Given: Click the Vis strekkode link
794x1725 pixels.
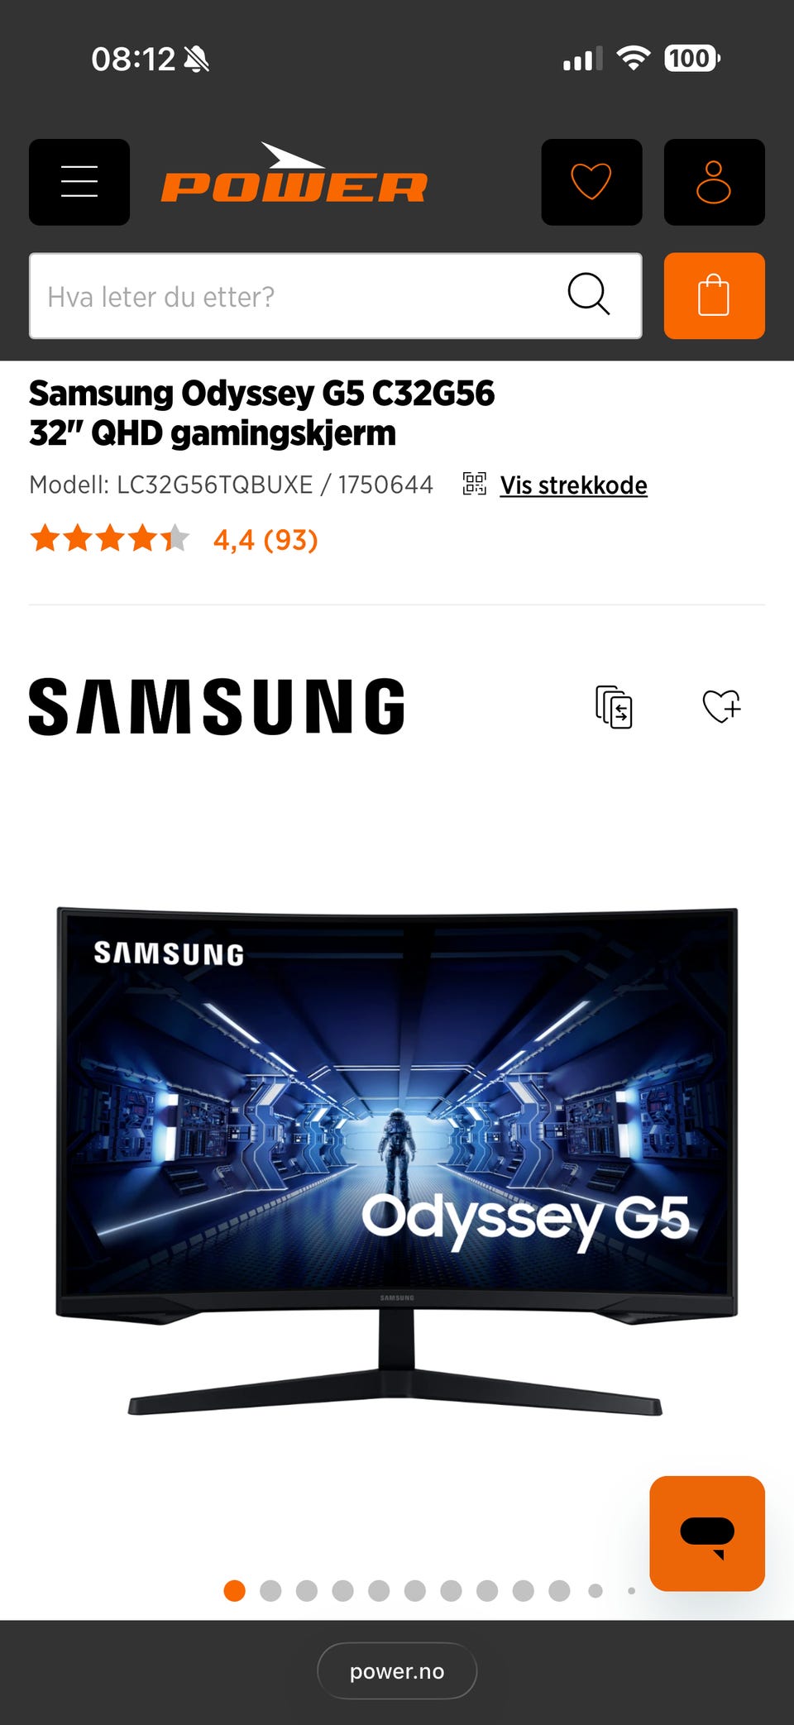Looking at the screenshot, I should tap(573, 485).
